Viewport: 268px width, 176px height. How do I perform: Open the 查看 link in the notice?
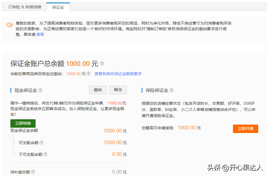click(x=40, y=34)
